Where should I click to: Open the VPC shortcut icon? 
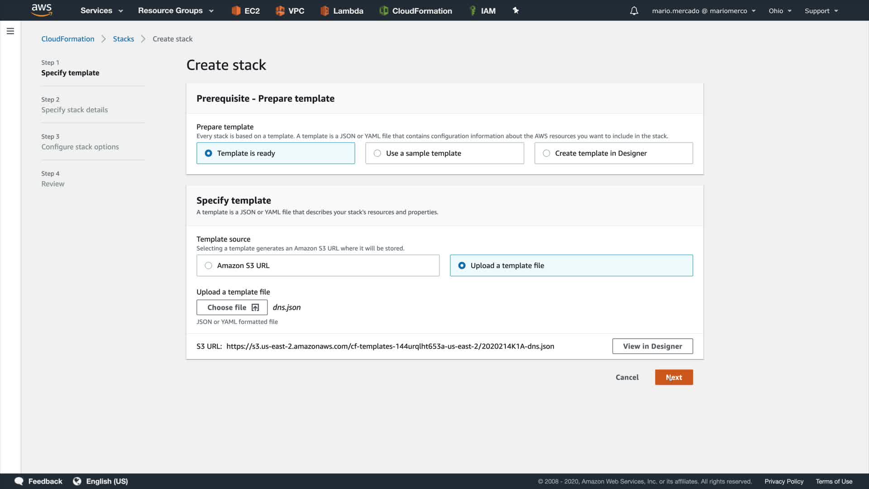pos(280,10)
